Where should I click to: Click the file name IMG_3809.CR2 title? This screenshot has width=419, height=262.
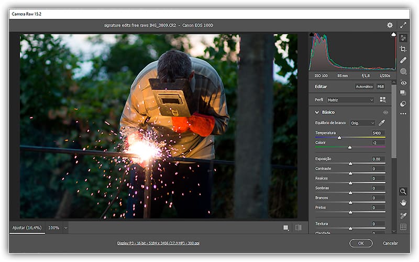[162, 25]
